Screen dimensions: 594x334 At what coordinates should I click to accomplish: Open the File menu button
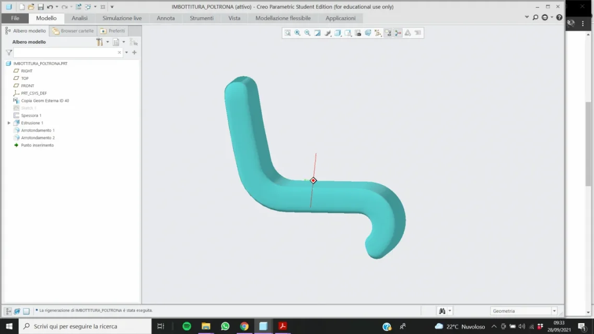(15, 18)
